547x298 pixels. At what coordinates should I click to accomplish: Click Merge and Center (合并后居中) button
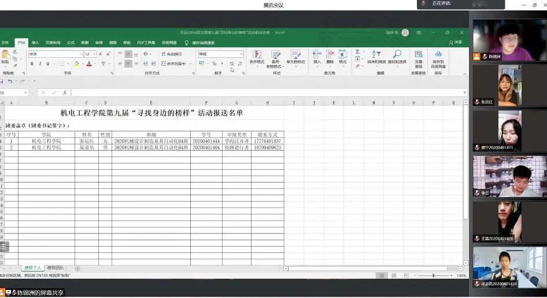pos(175,64)
